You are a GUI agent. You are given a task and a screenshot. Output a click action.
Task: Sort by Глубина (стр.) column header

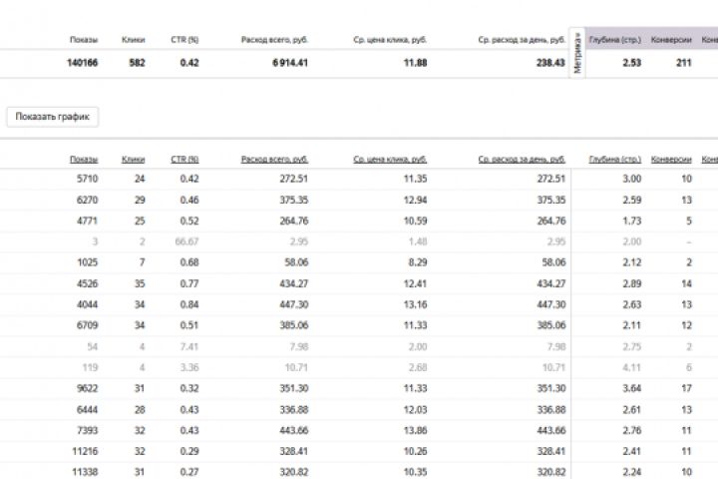pyautogui.click(x=614, y=159)
